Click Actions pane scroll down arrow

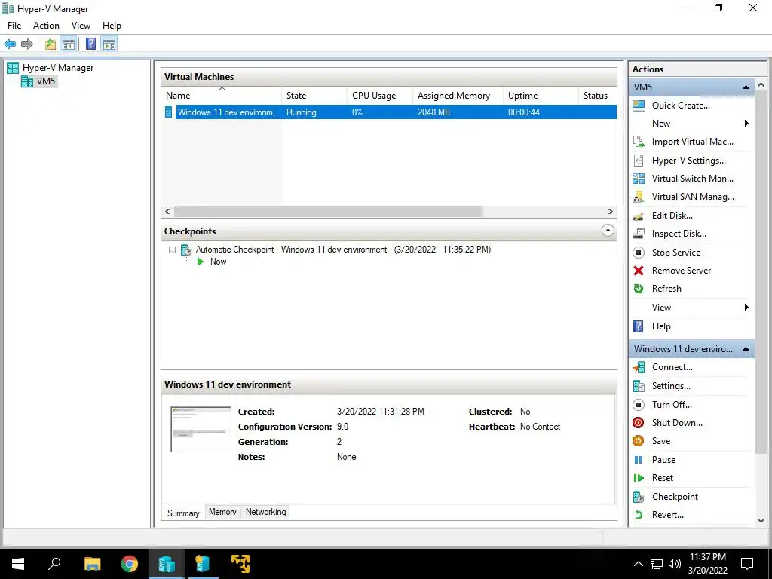(761, 521)
